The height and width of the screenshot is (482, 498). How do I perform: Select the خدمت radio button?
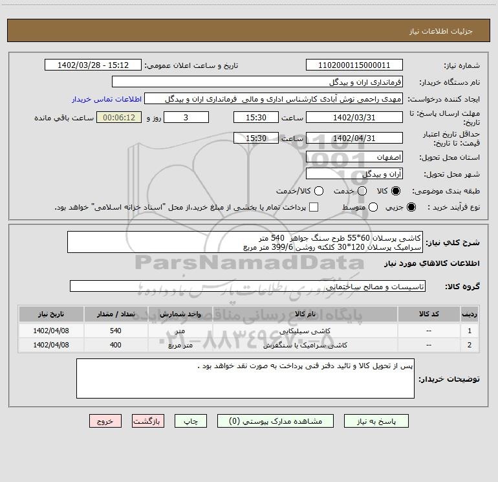click(362, 191)
